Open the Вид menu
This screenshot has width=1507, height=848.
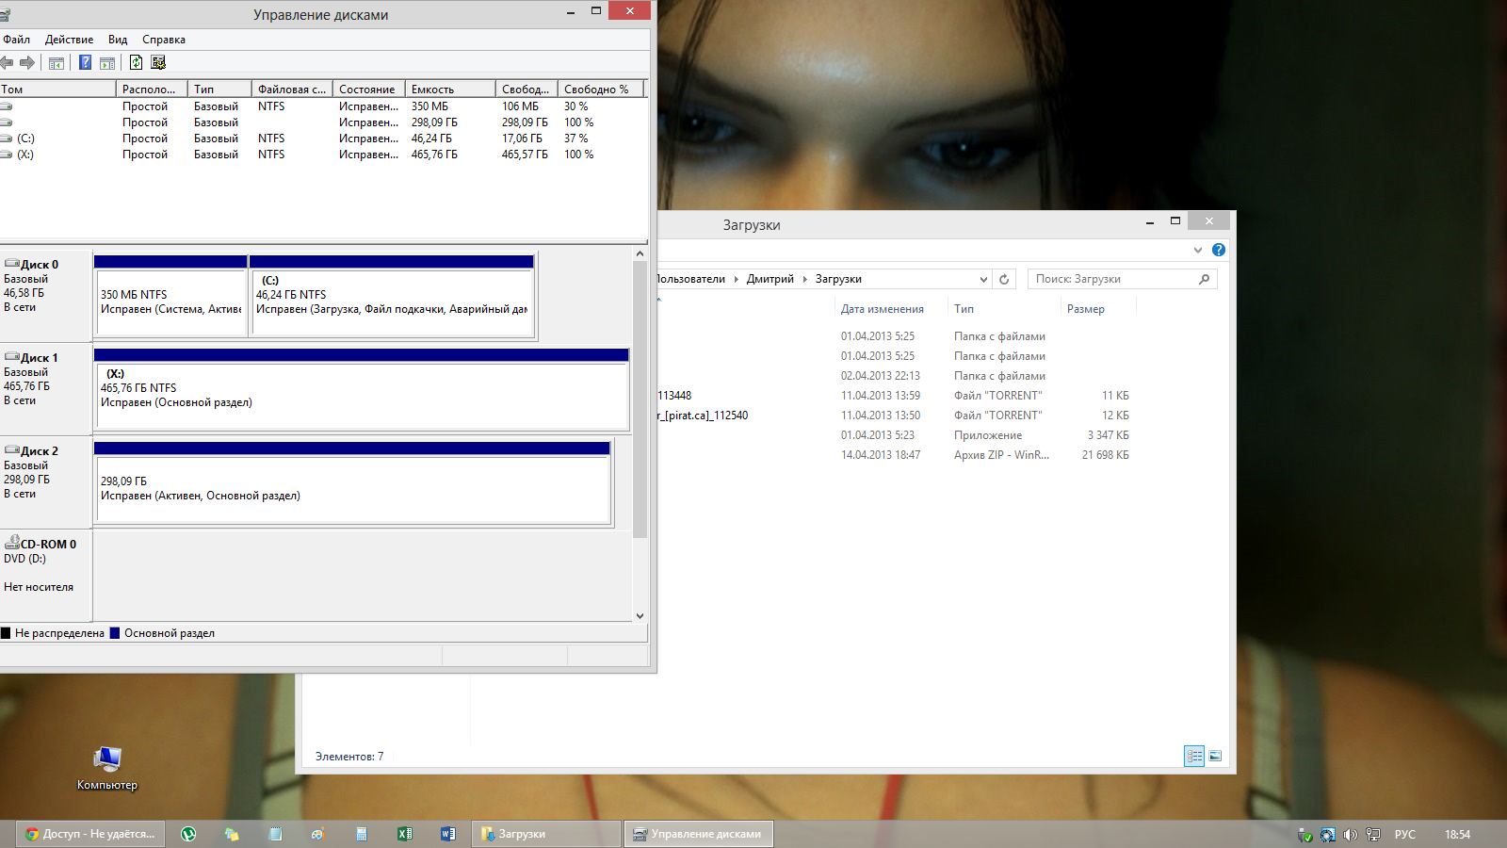[118, 40]
